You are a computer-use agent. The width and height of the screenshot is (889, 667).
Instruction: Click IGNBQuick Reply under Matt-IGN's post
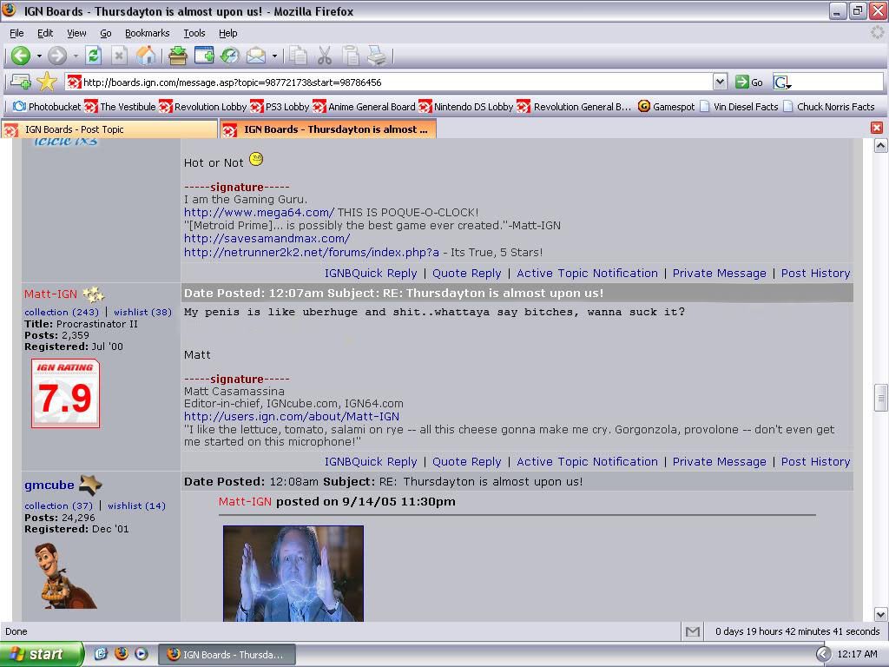[371, 462]
